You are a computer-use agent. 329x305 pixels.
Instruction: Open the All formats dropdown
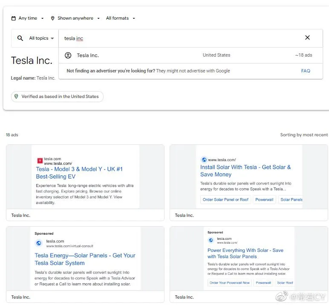click(121, 18)
